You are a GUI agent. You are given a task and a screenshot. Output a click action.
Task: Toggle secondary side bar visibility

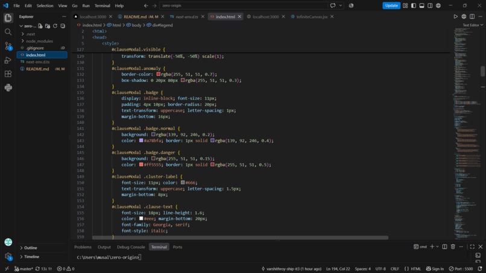430,5
